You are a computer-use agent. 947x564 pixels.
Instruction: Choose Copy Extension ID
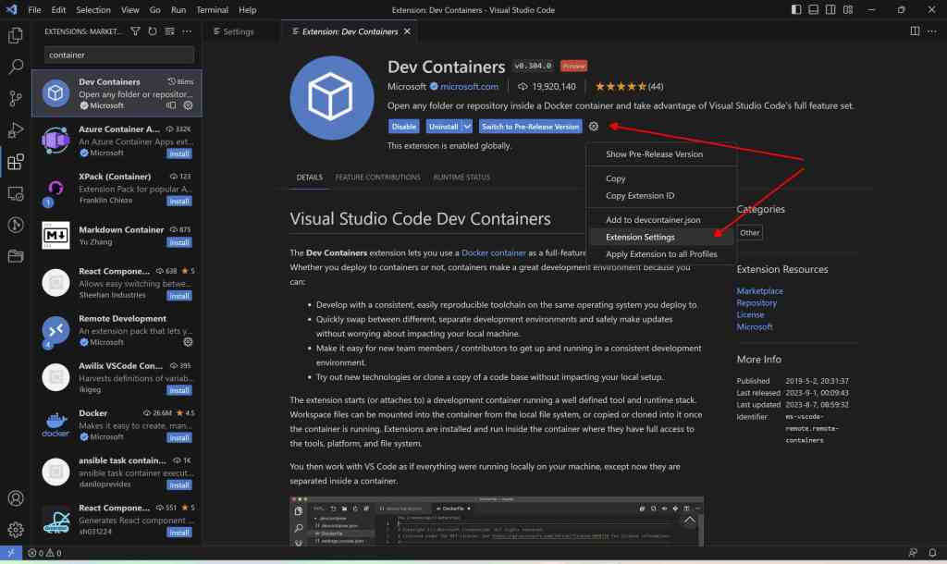click(x=661, y=196)
